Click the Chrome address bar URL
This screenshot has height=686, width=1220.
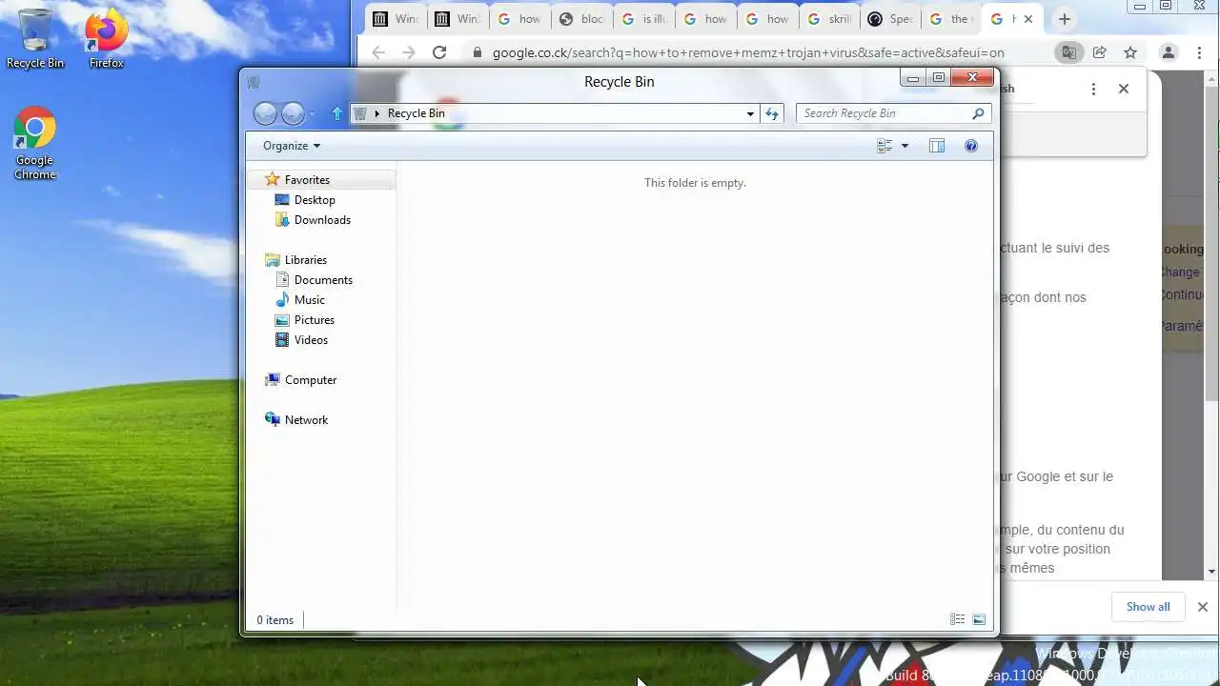point(748,53)
